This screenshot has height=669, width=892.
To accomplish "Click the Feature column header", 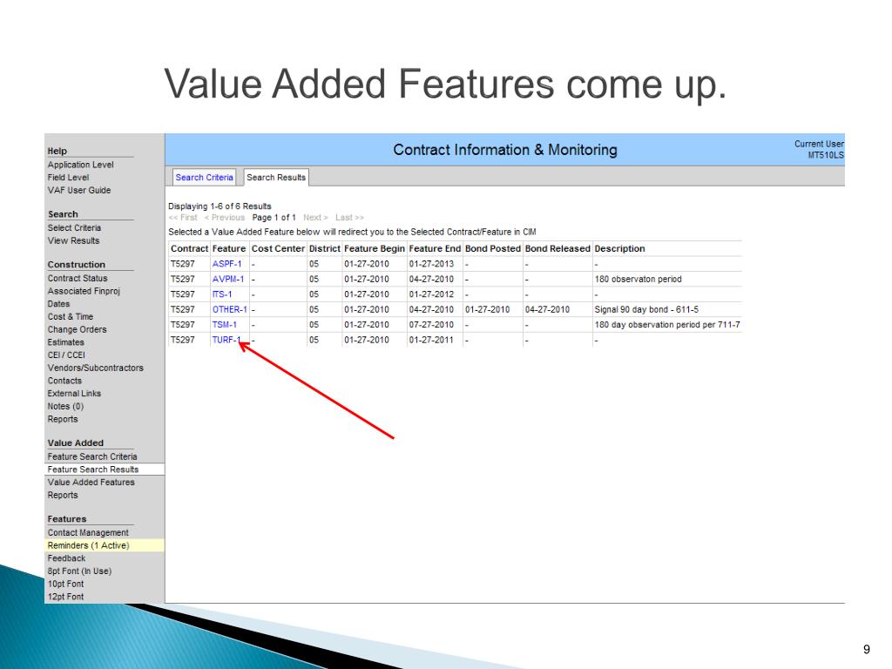I will (229, 248).
